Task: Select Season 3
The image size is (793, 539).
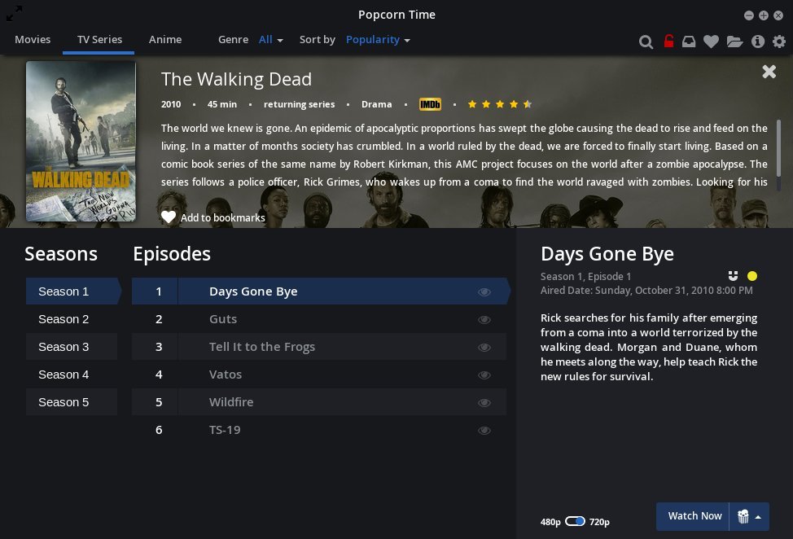Action: coord(72,347)
